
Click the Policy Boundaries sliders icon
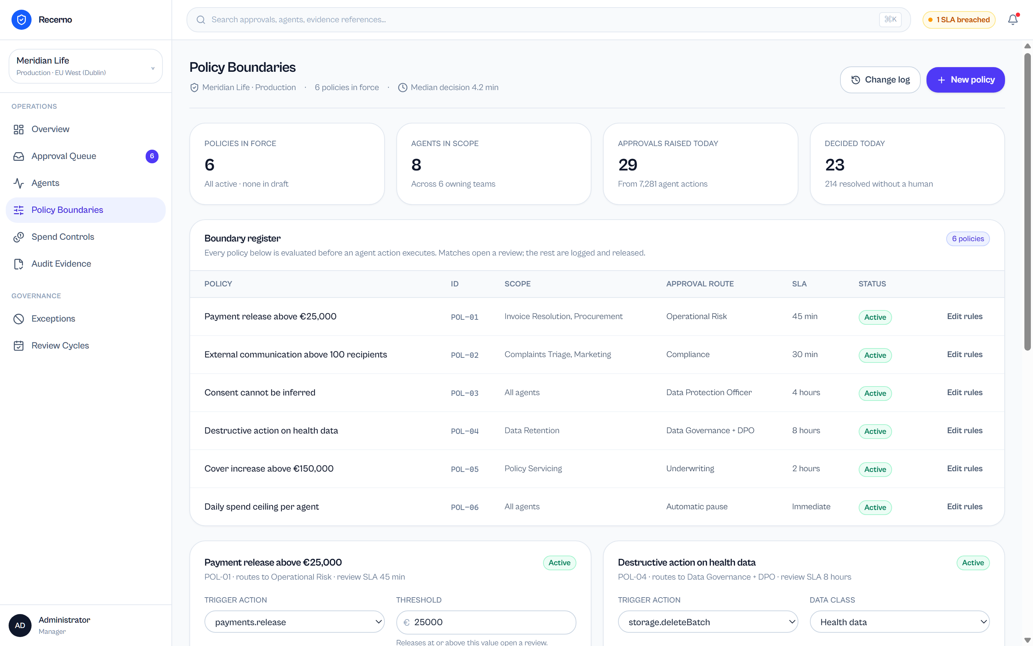tap(18, 210)
